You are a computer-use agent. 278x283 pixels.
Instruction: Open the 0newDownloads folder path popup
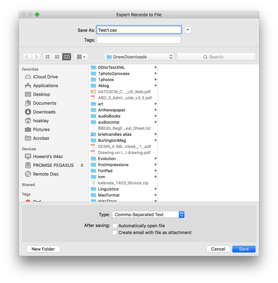pos(139,57)
